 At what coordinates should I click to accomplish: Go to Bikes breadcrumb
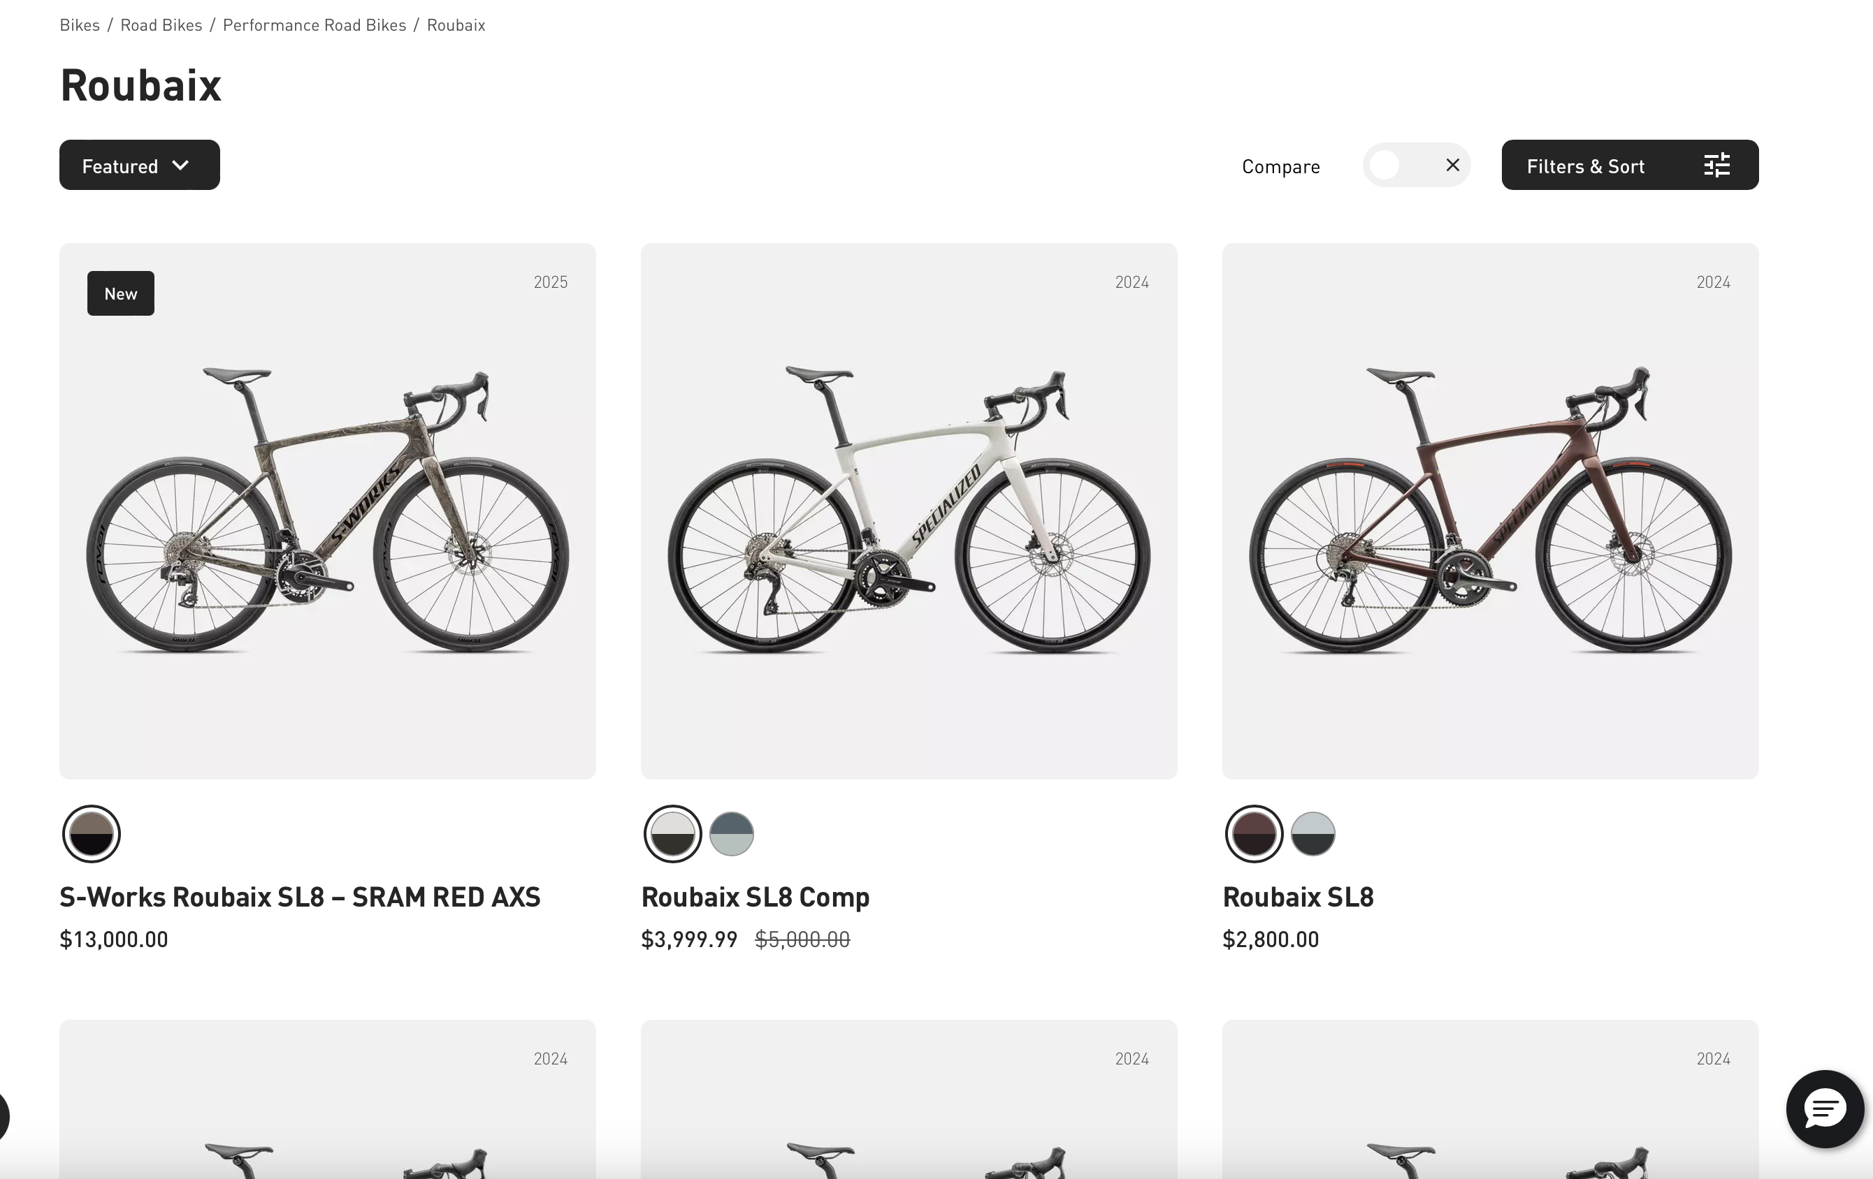pyautogui.click(x=80, y=25)
